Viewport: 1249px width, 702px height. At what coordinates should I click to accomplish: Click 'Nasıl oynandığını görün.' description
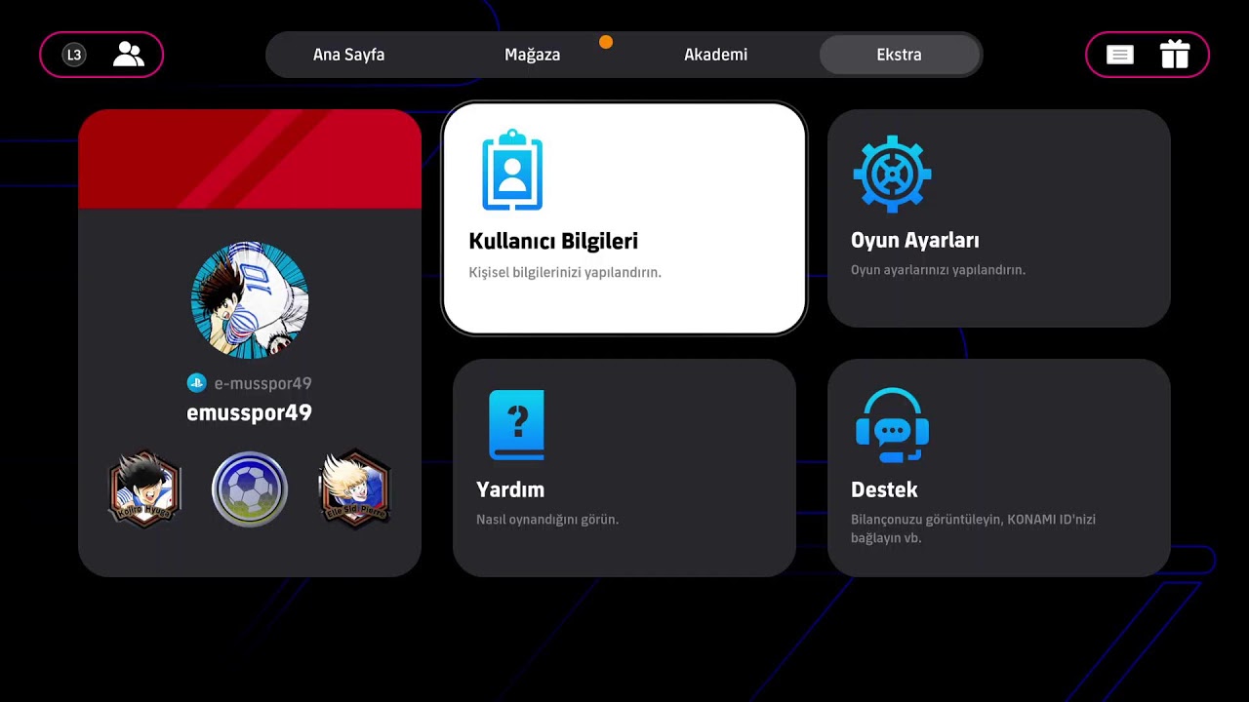pyautogui.click(x=547, y=520)
